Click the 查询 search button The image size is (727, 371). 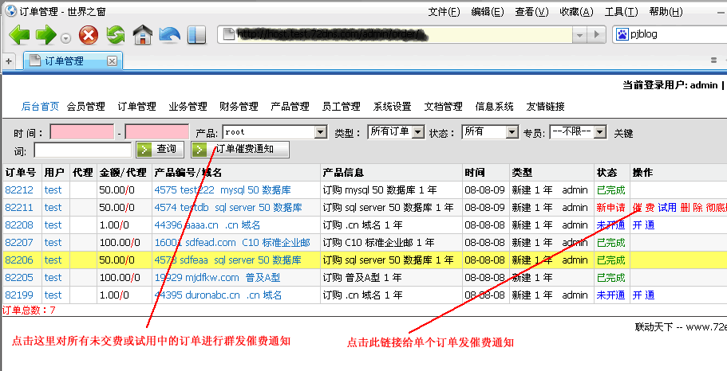[160, 150]
